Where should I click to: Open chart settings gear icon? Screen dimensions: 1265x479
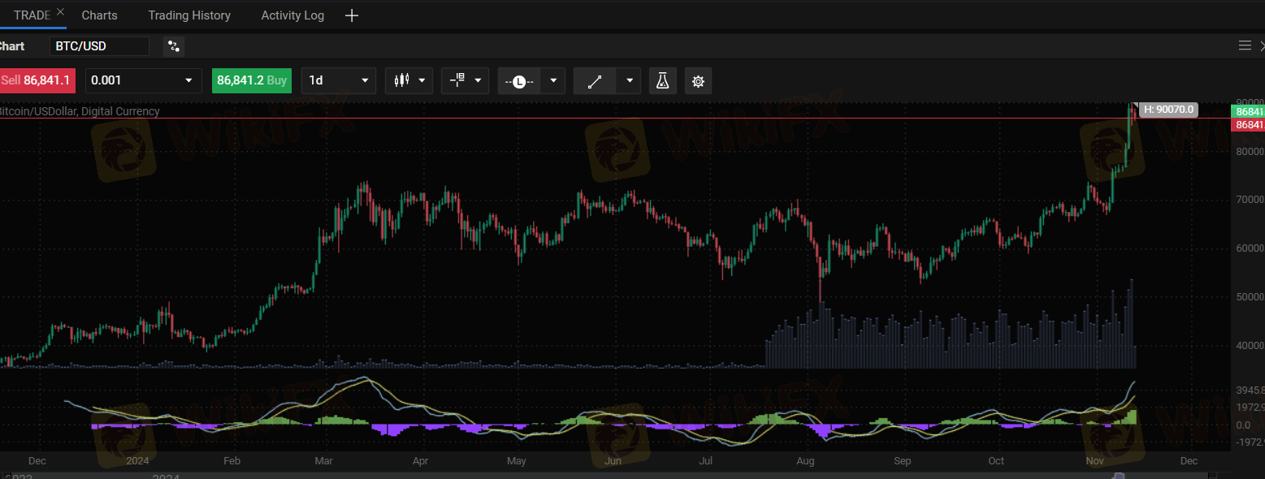click(x=698, y=80)
